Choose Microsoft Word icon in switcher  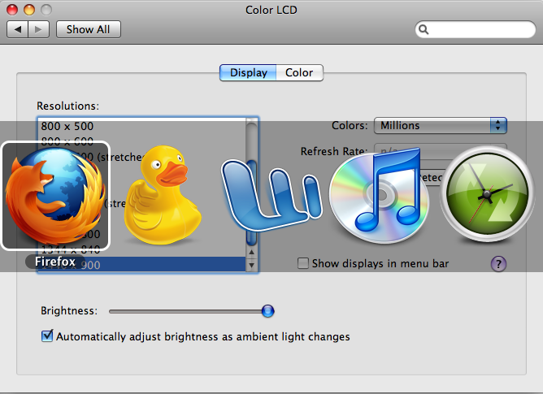click(x=271, y=196)
